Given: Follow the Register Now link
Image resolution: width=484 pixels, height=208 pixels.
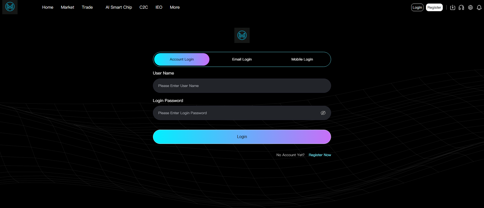Looking at the screenshot, I should tap(320, 155).
